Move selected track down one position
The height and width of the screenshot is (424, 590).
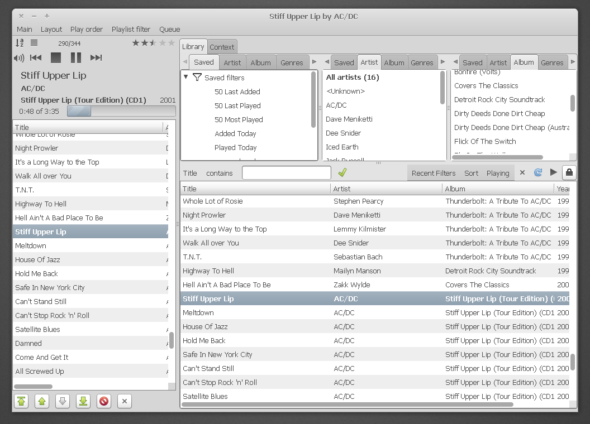[x=63, y=401]
